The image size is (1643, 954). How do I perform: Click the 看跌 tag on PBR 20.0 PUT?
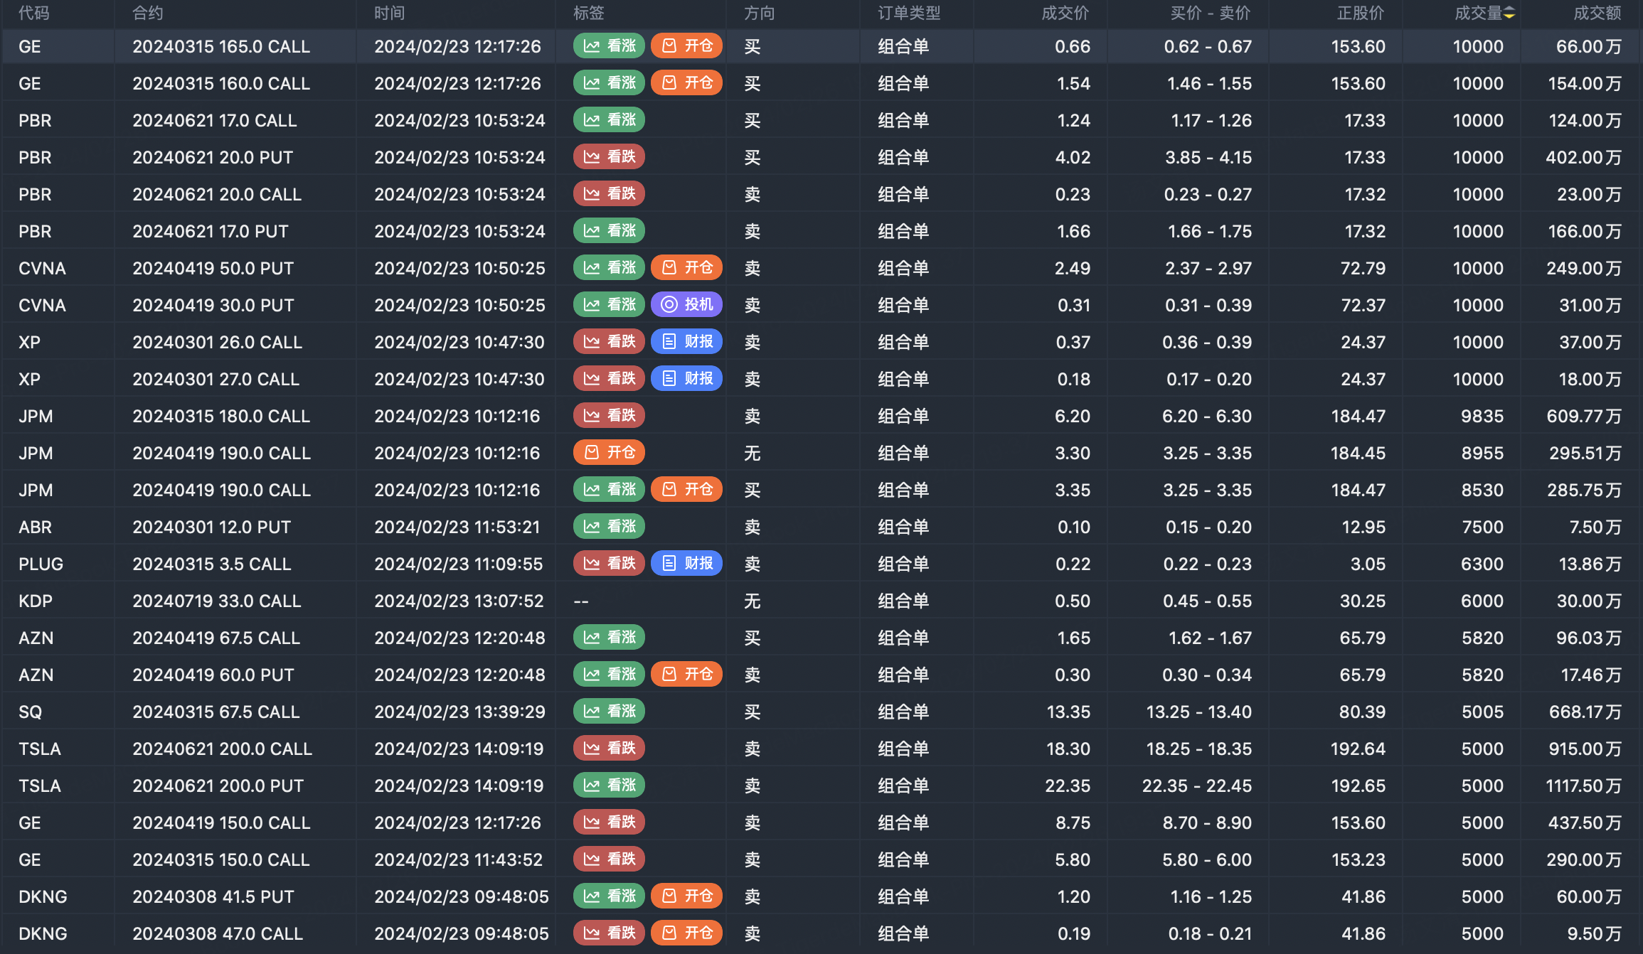(609, 157)
